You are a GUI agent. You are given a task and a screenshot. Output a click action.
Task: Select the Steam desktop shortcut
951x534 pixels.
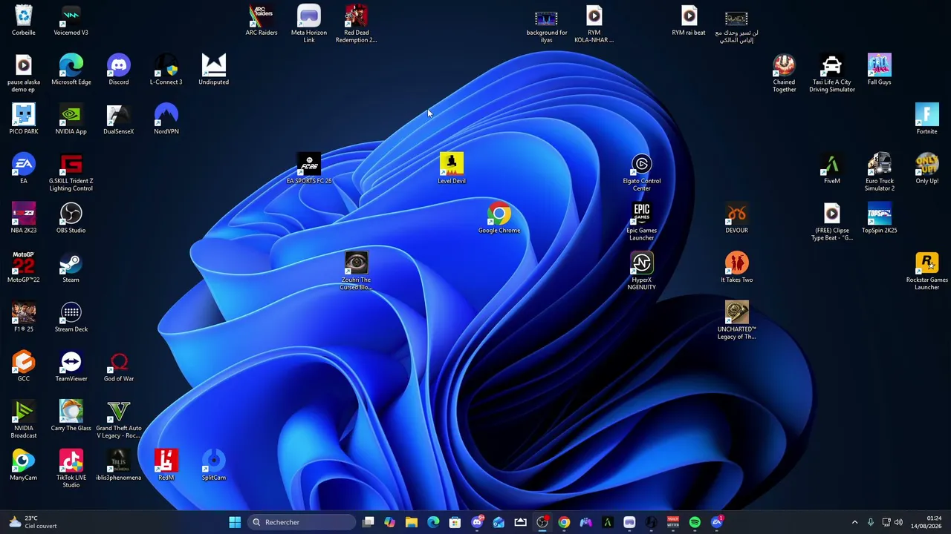coord(71,268)
